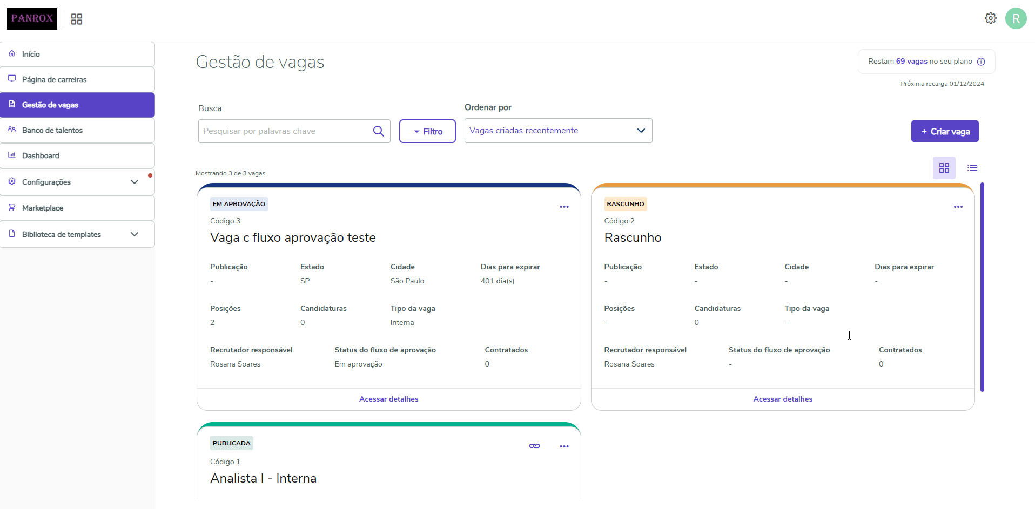Open Marketplace in sidebar
Image resolution: width=1035 pixels, height=509 pixels.
pyautogui.click(x=77, y=208)
